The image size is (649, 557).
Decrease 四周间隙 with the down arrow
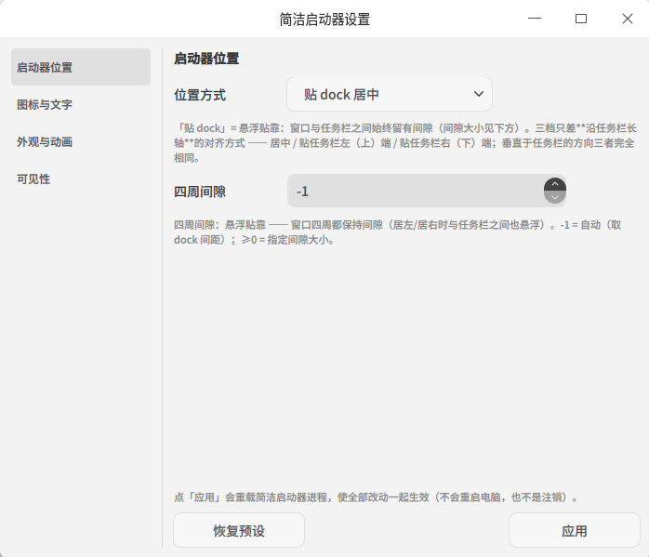[x=555, y=197]
